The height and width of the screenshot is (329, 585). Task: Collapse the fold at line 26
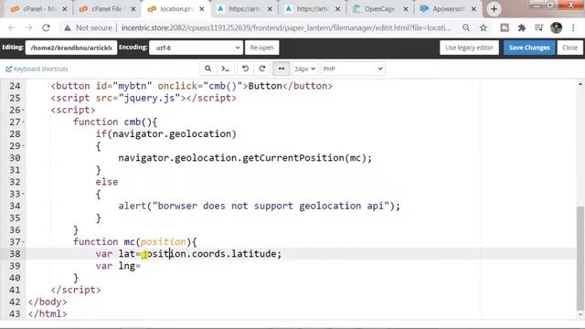point(24,110)
